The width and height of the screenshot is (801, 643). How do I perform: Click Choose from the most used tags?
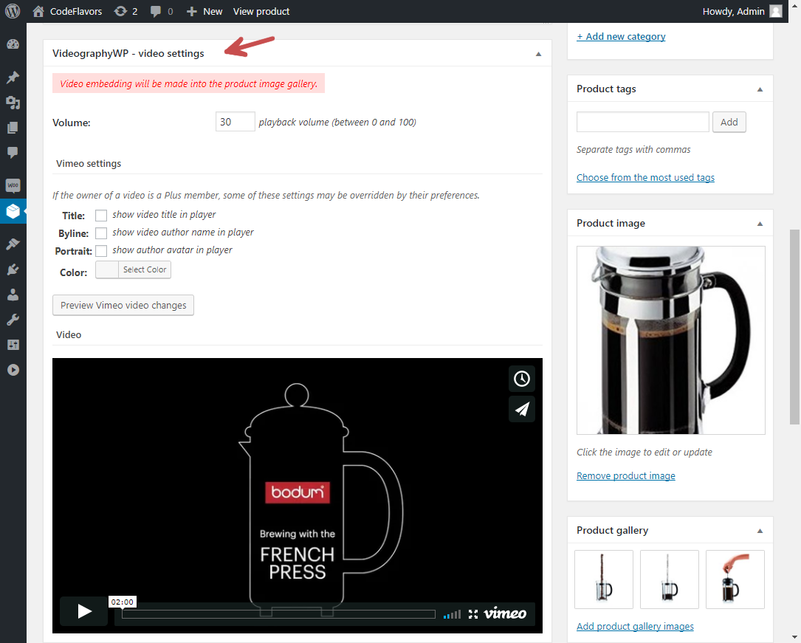[645, 177]
